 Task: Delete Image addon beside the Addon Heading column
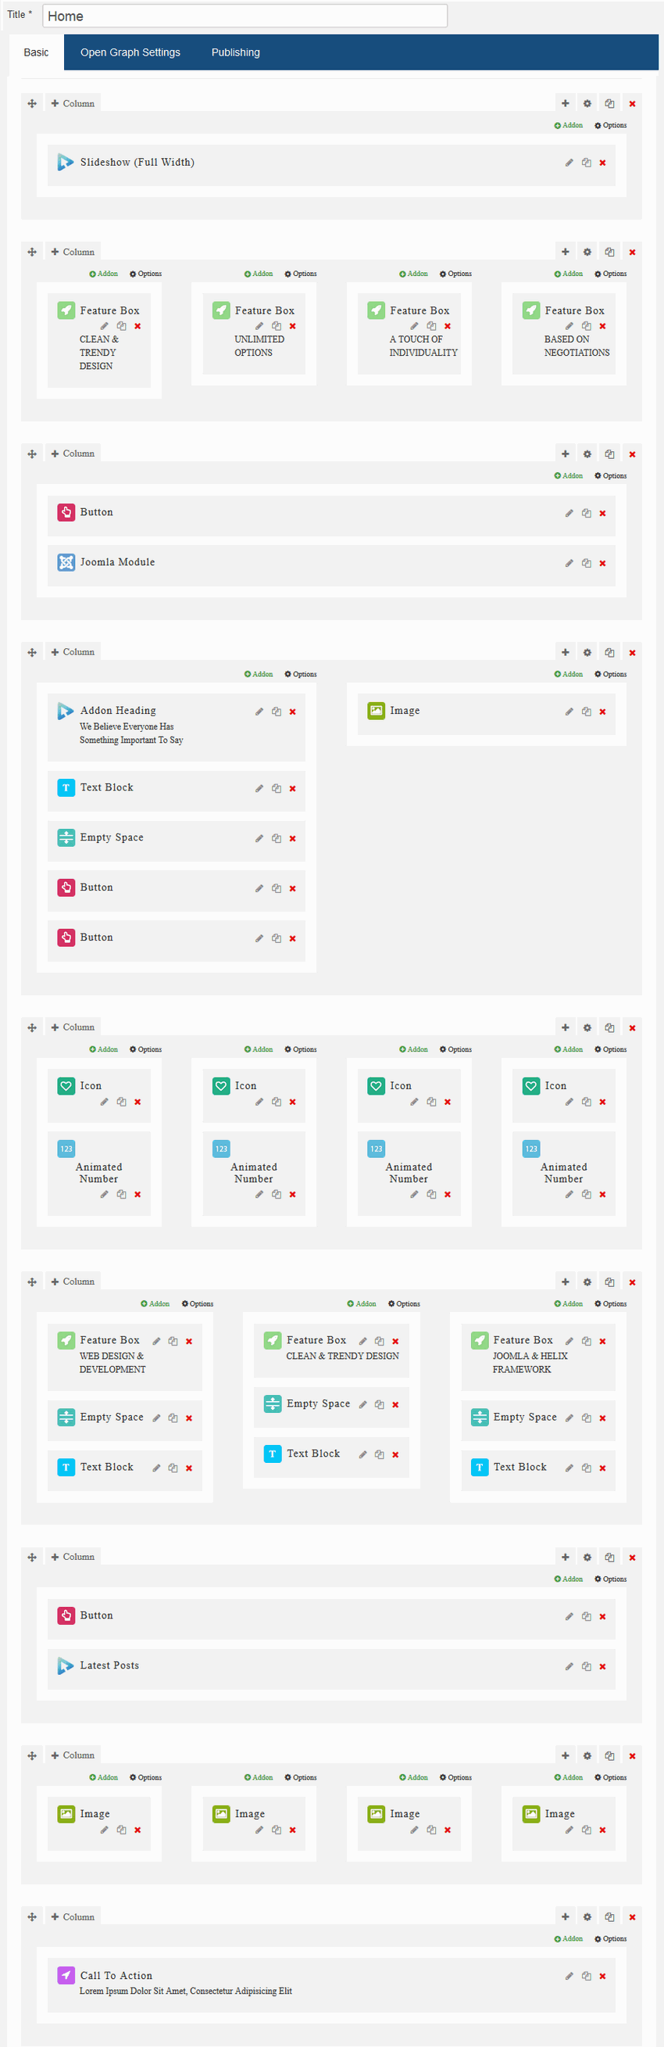tap(603, 712)
